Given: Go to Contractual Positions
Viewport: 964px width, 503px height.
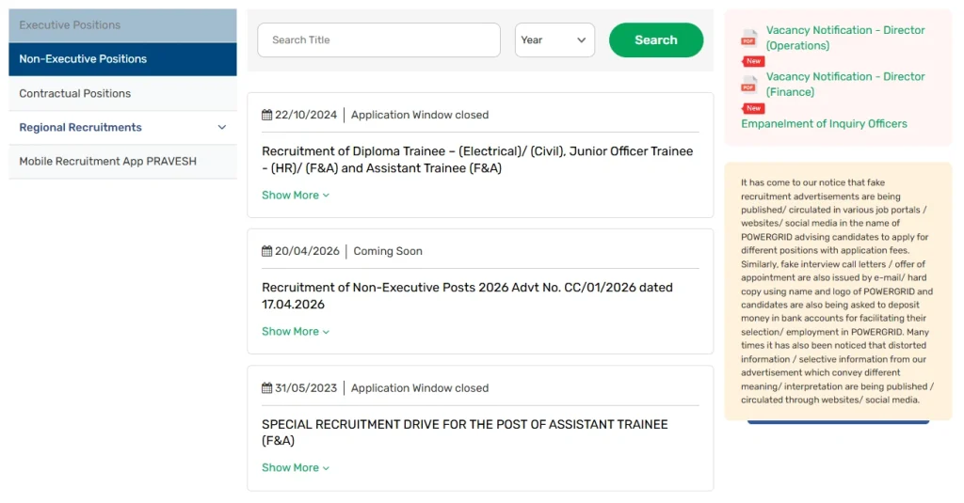Looking at the screenshot, I should [122, 94].
